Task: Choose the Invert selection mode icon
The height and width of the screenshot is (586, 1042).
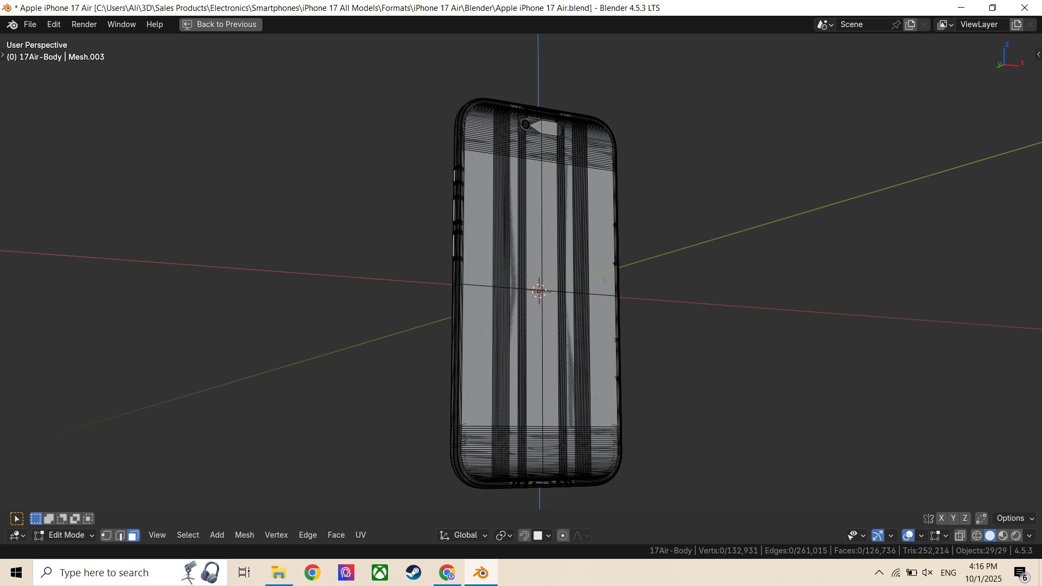Action: (x=75, y=519)
